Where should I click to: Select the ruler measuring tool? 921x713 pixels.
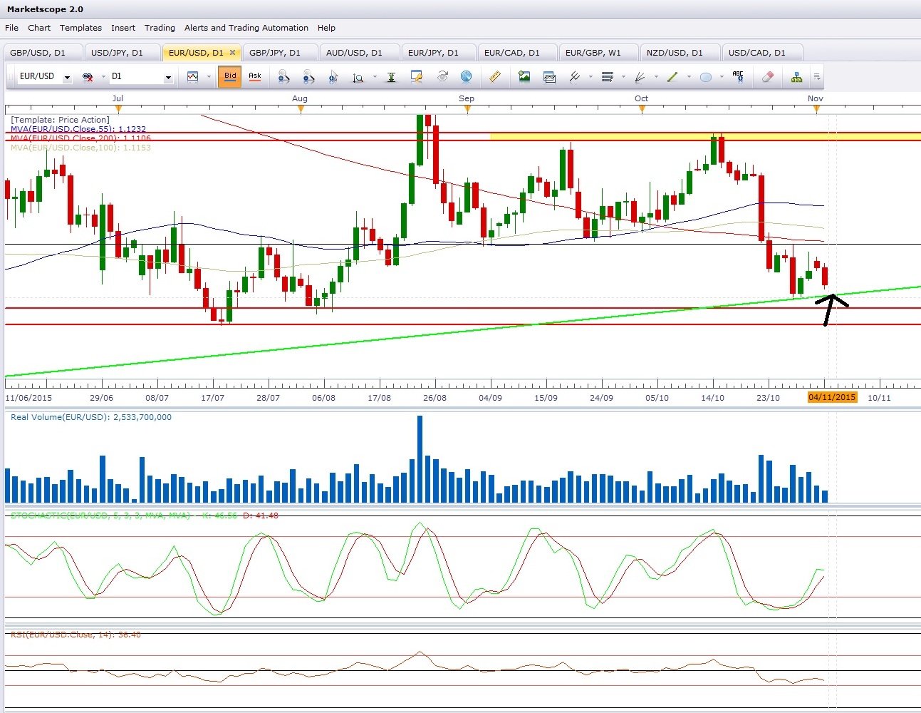(x=495, y=76)
